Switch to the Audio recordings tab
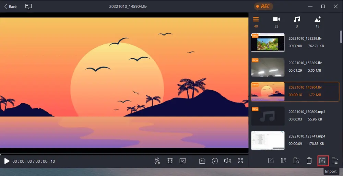The image size is (343, 176). [x=297, y=22]
